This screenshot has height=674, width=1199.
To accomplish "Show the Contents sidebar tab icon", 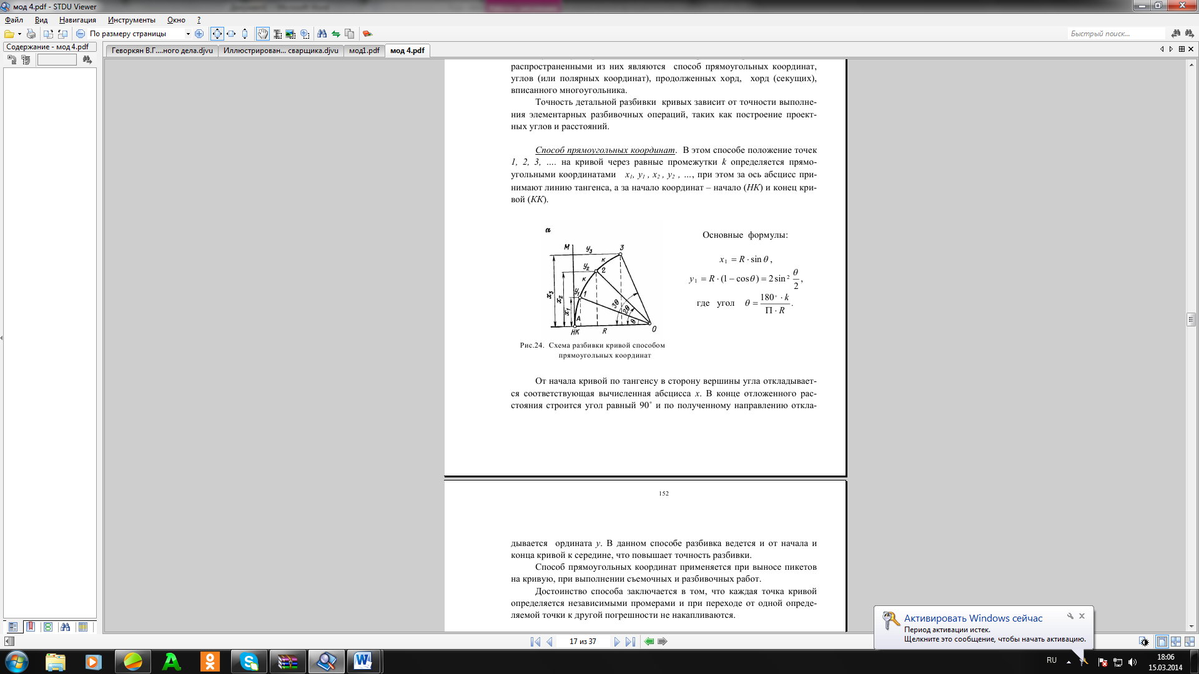I will coord(13,627).
